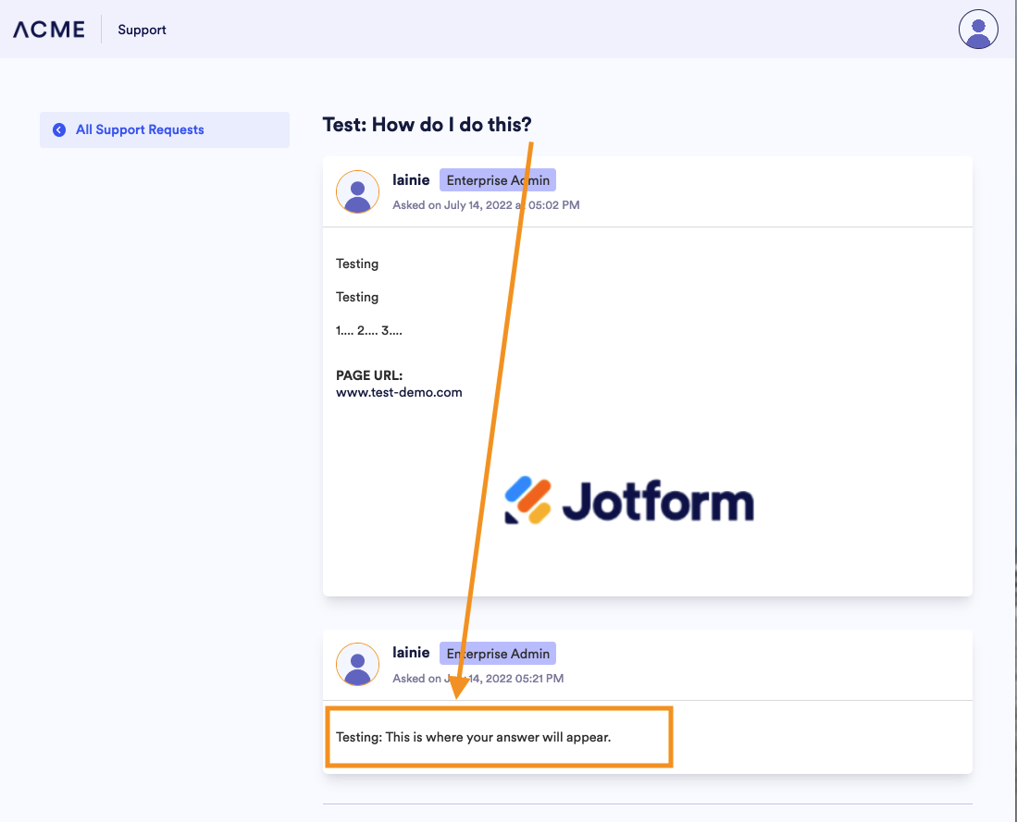Image resolution: width=1017 pixels, height=822 pixels.
Task: Click the title Test: How do I do this?
Action: 427,125
